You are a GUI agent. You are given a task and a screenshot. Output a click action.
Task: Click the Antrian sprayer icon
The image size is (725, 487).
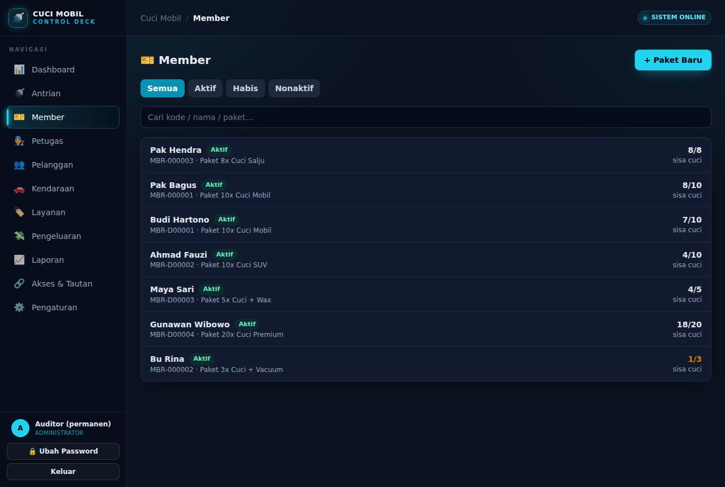point(19,93)
